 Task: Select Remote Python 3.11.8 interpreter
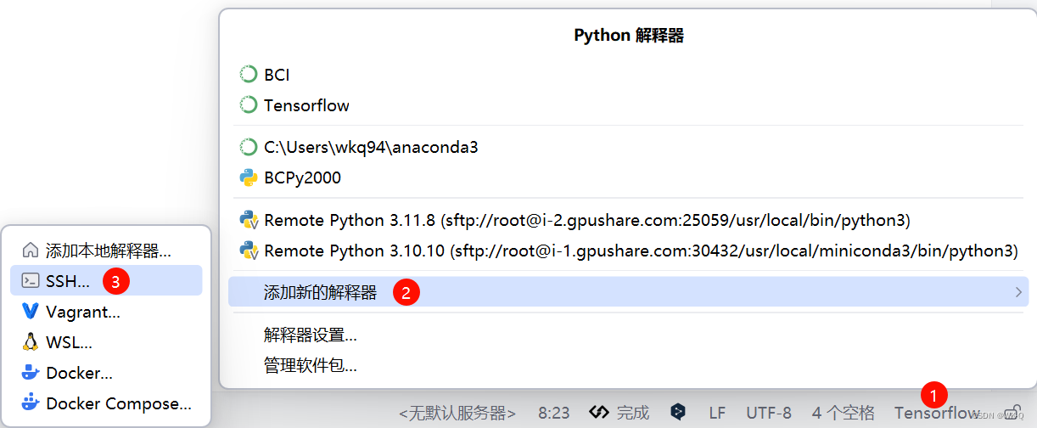628,220
